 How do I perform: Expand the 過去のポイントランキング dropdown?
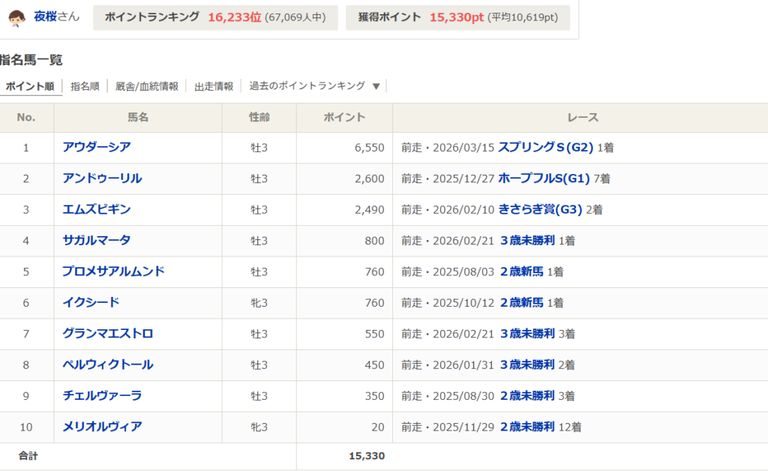[315, 86]
